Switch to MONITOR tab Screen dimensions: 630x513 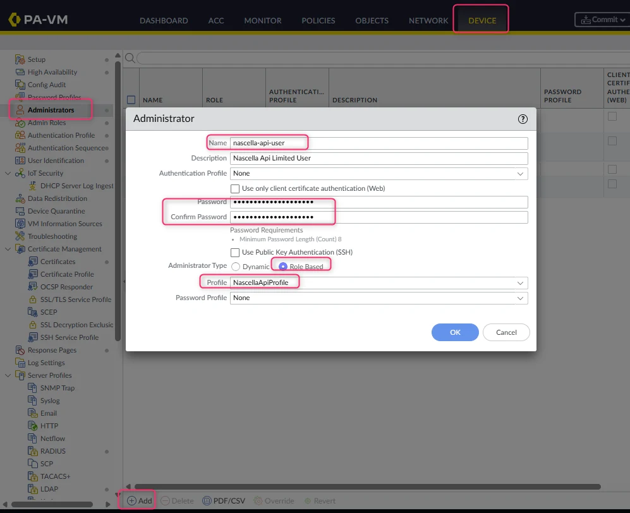263,20
